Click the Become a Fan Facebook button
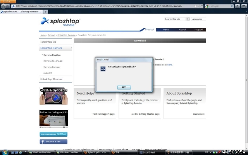 53,141
